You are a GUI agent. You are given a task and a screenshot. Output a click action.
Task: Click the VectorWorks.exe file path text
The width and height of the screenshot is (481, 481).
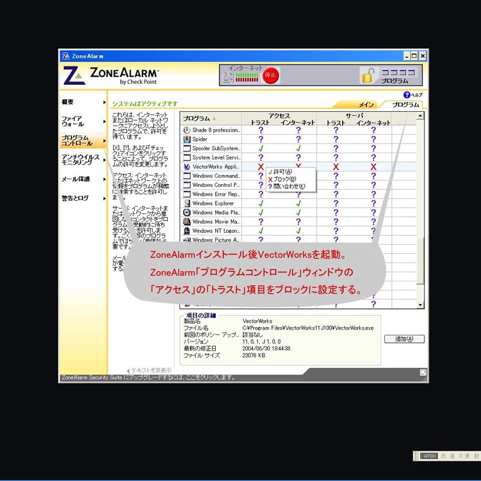pyautogui.click(x=308, y=328)
